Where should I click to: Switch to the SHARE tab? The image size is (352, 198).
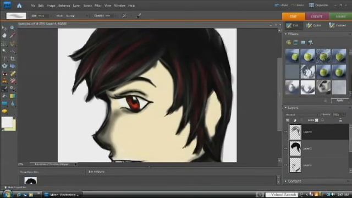tap(340, 16)
